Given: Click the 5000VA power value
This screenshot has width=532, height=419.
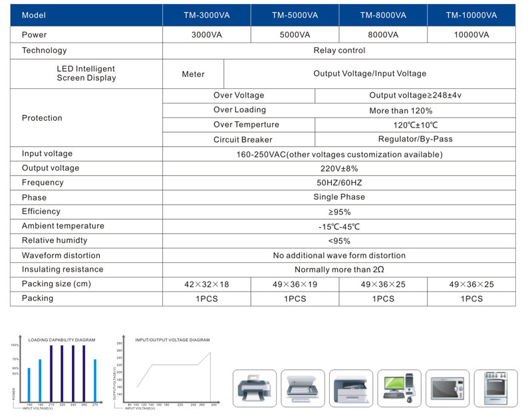Looking at the screenshot, I should coord(295,35).
